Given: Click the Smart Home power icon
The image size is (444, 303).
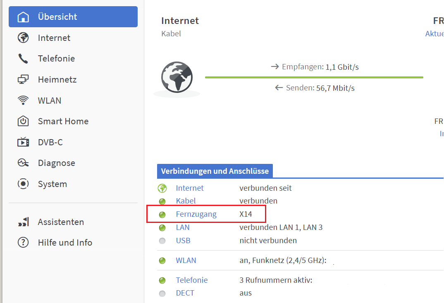Looking at the screenshot, I should (x=23, y=121).
